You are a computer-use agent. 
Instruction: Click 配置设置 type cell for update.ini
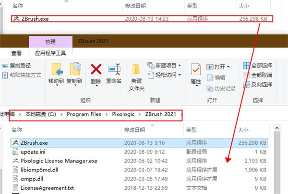(x=196, y=152)
